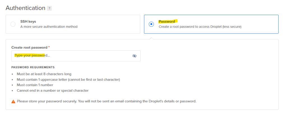This screenshot has height=122, width=287.
Task: Click the "Create root password" field label
Action: pyautogui.click(x=29, y=48)
